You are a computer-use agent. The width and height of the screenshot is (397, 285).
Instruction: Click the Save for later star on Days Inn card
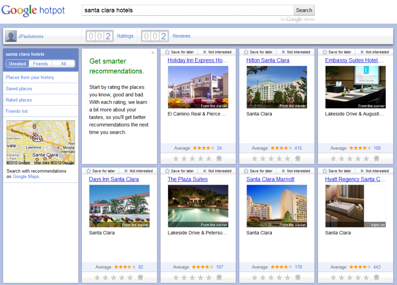tap(88, 171)
